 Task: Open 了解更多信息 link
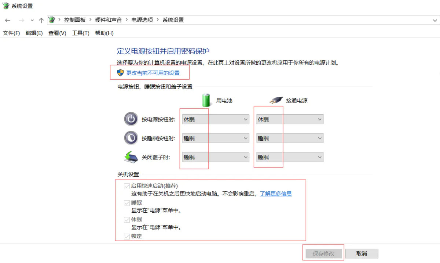pos(276,194)
